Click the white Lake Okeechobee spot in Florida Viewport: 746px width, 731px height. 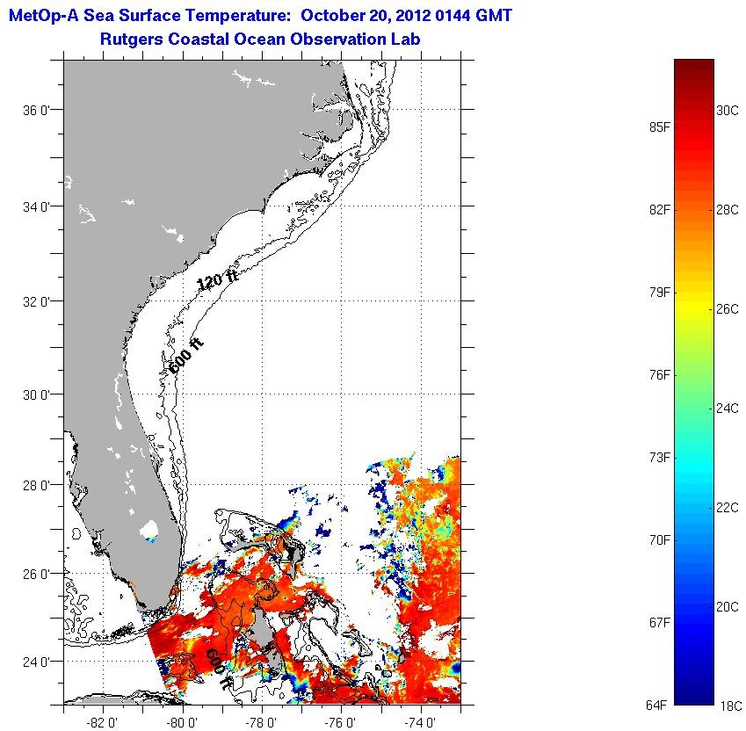click(149, 529)
